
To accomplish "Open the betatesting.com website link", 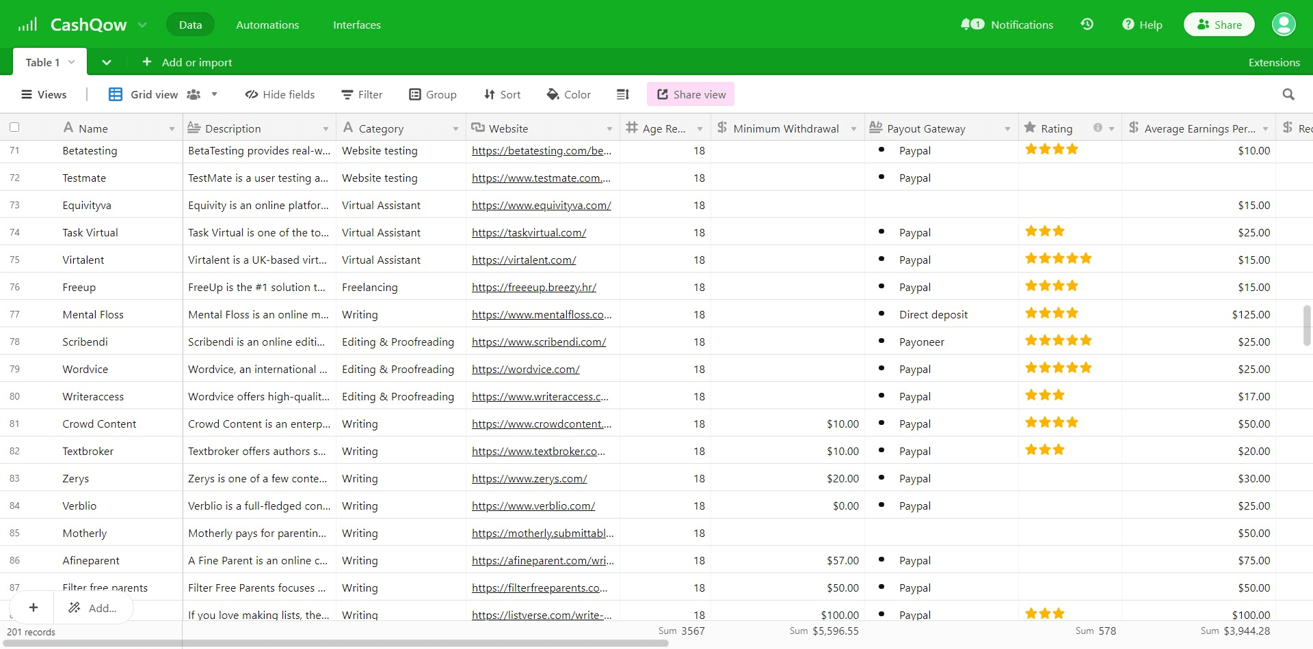I will (x=541, y=150).
